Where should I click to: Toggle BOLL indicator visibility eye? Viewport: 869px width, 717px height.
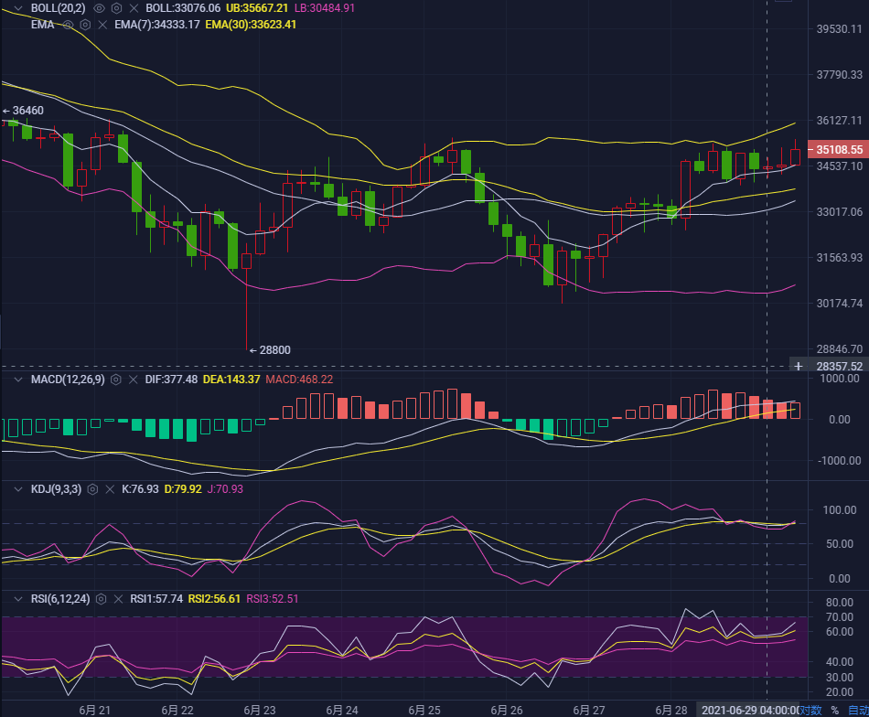(99, 8)
